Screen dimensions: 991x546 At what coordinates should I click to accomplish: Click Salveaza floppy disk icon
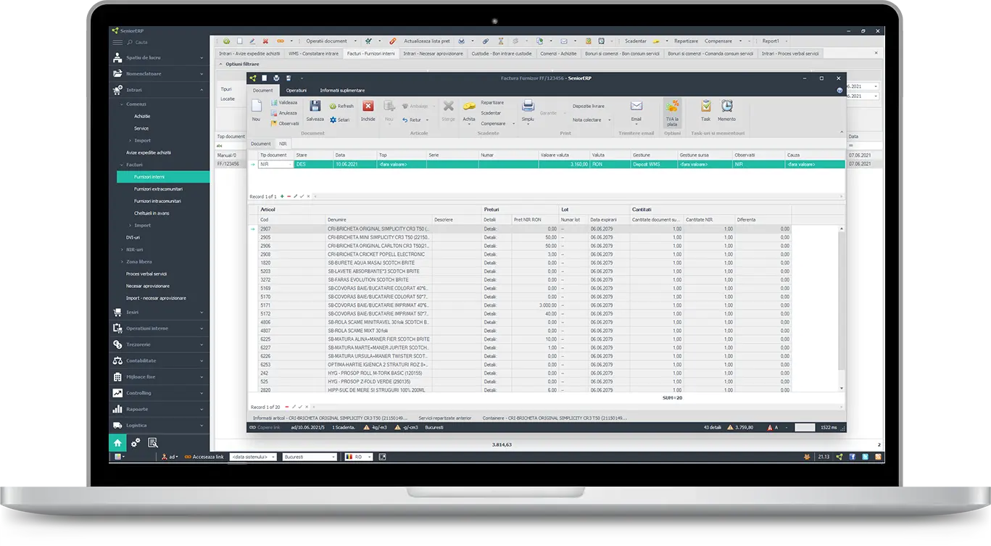[x=315, y=106]
